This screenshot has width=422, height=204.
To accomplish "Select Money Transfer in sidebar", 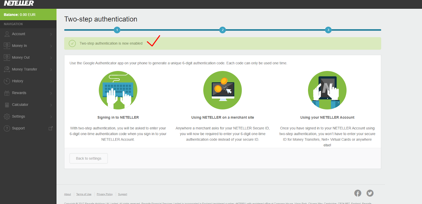I will [x=28, y=69].
